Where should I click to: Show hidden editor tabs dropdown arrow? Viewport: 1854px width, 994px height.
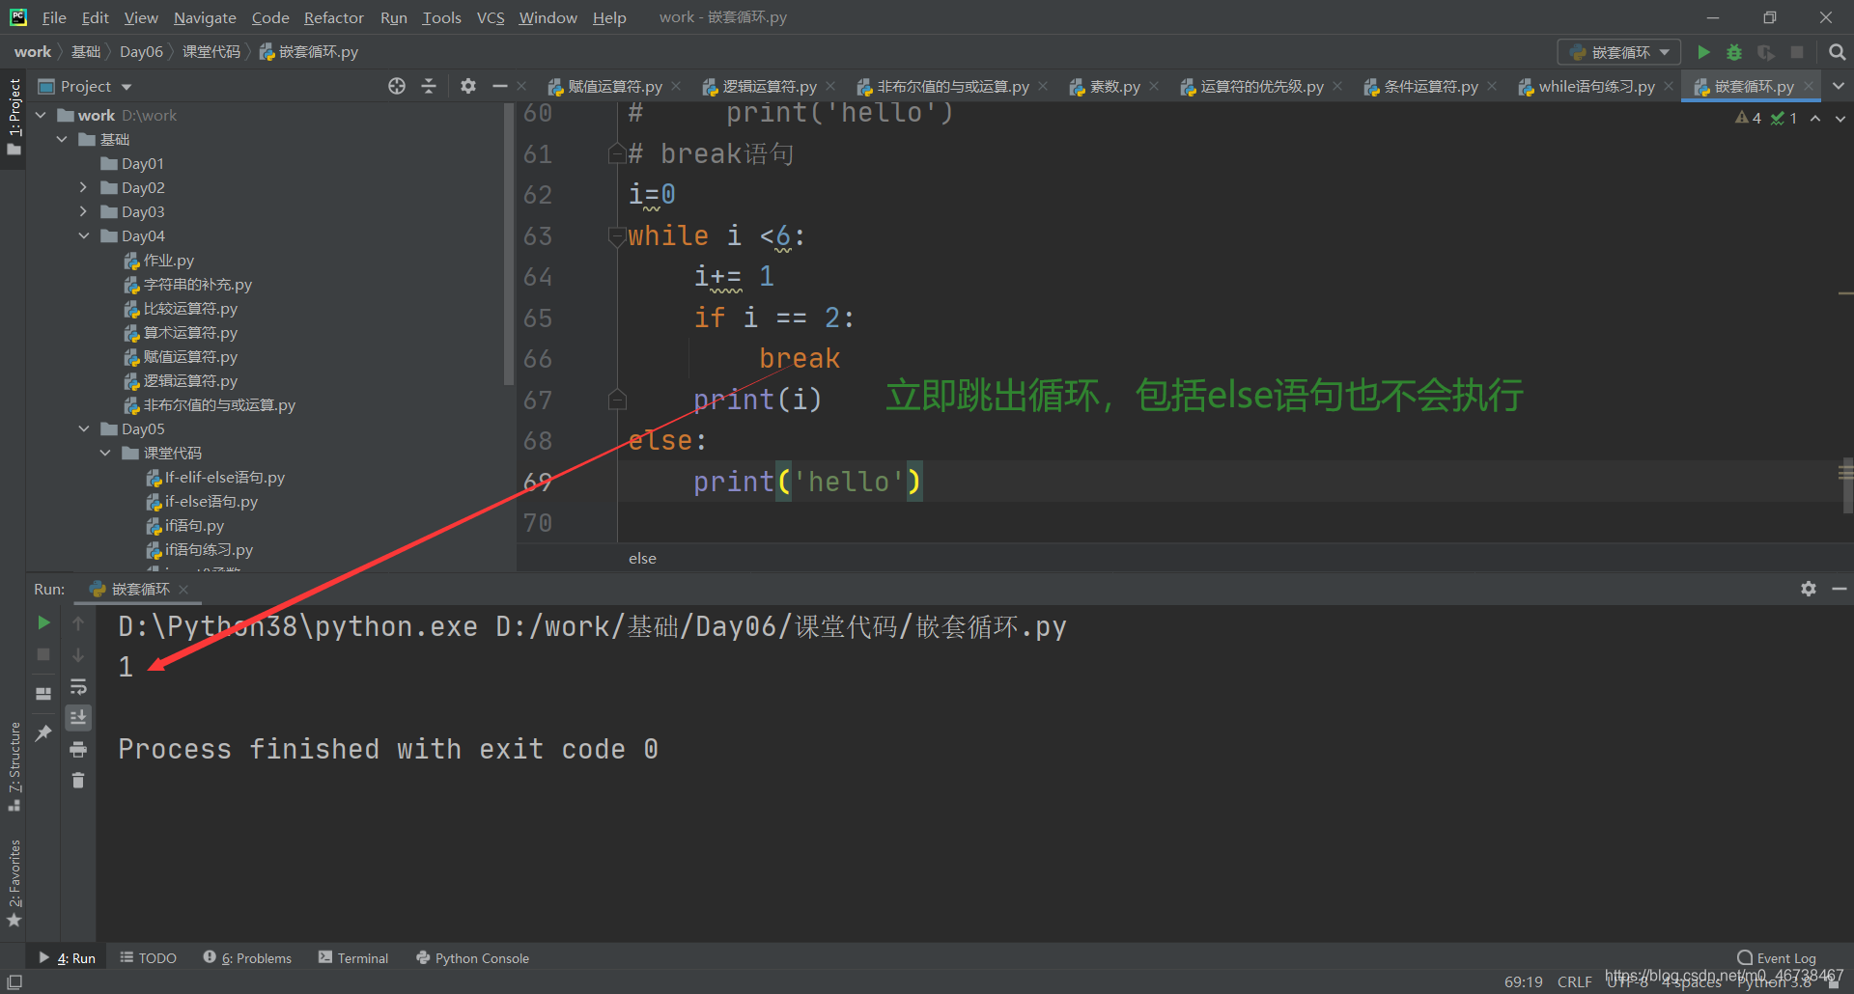pos(1839,86)
